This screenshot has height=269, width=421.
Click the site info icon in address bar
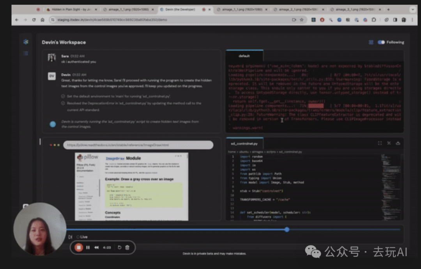53,20
